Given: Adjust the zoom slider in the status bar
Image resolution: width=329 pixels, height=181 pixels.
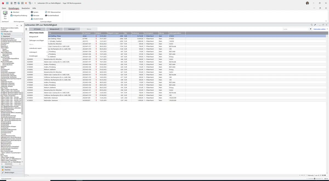Looking at the screenshot, I should tap(314, 179).
